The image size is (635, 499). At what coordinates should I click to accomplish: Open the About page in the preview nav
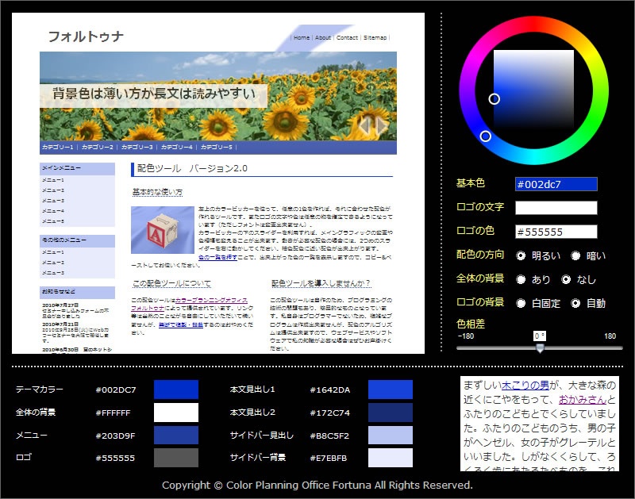pos(322,37)
